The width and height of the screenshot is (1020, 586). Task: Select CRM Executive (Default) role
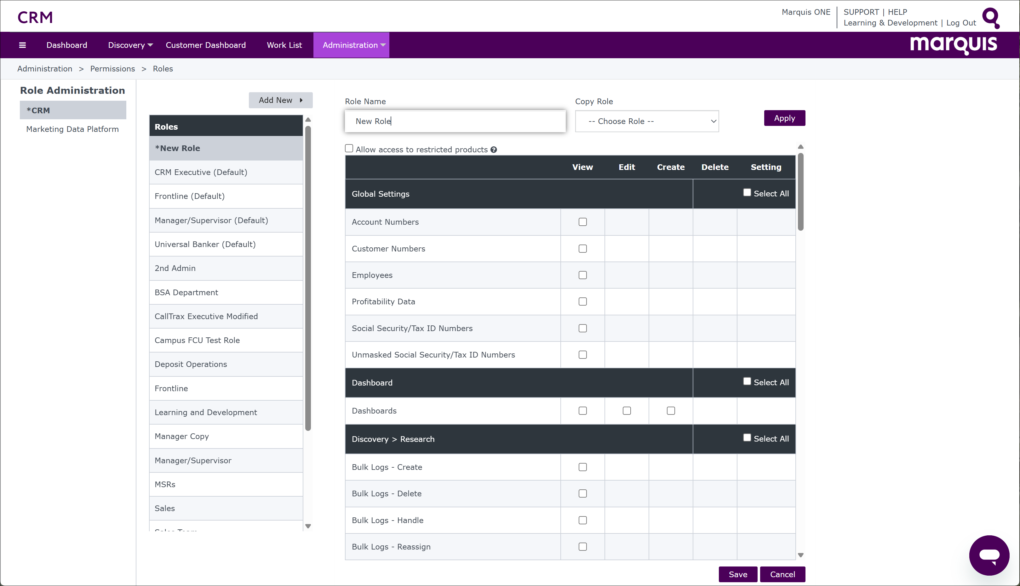[226, 172]
